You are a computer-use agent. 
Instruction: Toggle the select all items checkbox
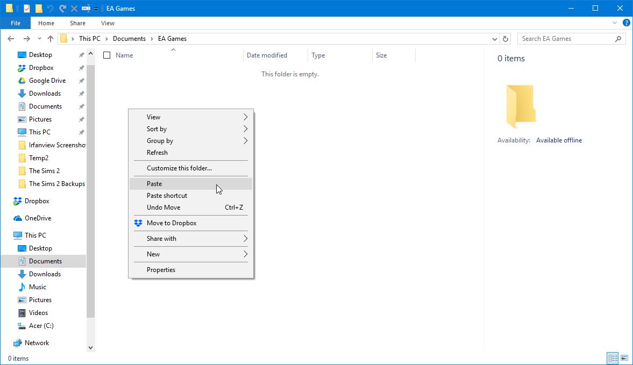point(106,55)
